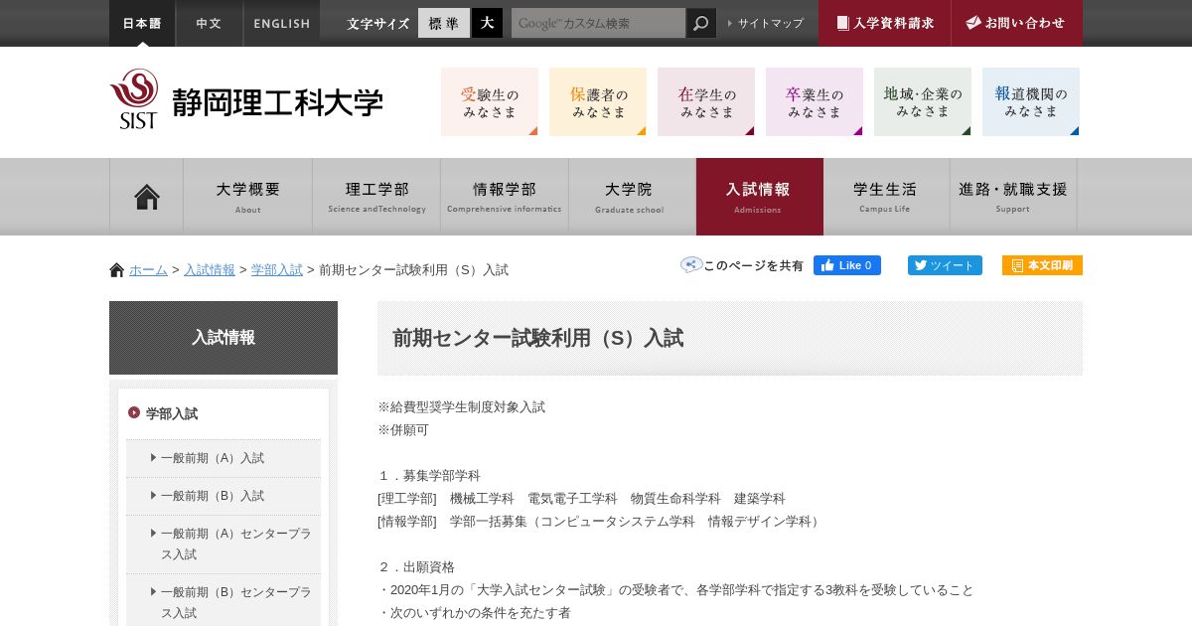The width and height of the screenshot is (1192, 626).
Task: Open the home icon in main navigation
Action: [146, 197]
